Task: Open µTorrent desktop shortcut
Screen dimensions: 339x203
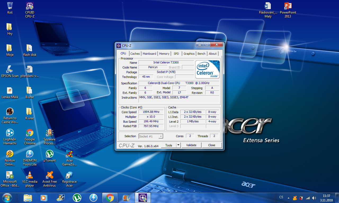Action: click(50, 154)
